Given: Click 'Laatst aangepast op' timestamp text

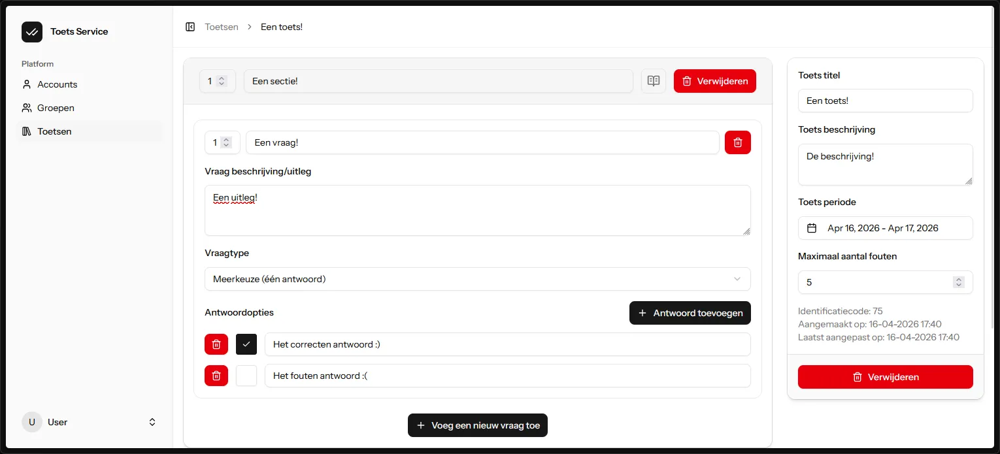Looking at the screenshot, I should [879, 337].
